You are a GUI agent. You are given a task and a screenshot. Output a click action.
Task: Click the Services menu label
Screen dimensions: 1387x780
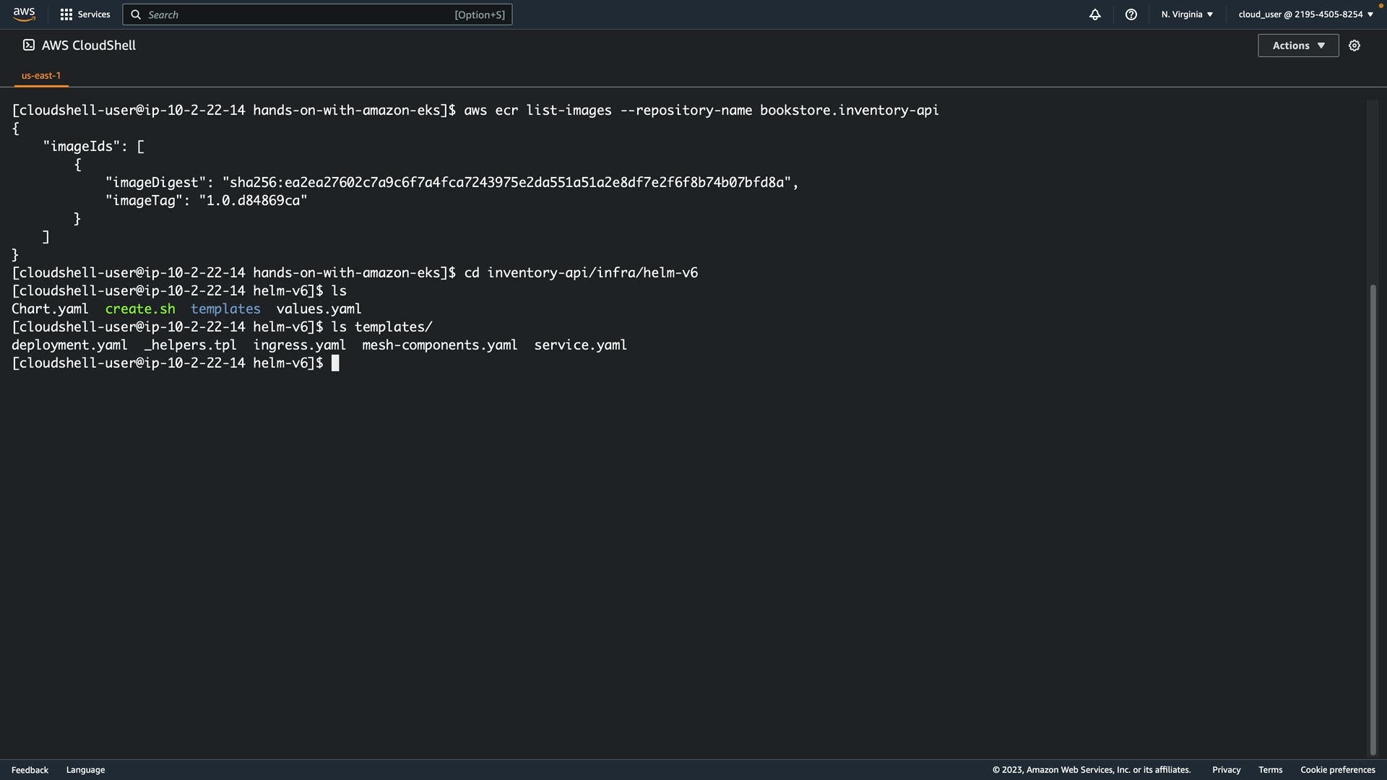(94, 14)
